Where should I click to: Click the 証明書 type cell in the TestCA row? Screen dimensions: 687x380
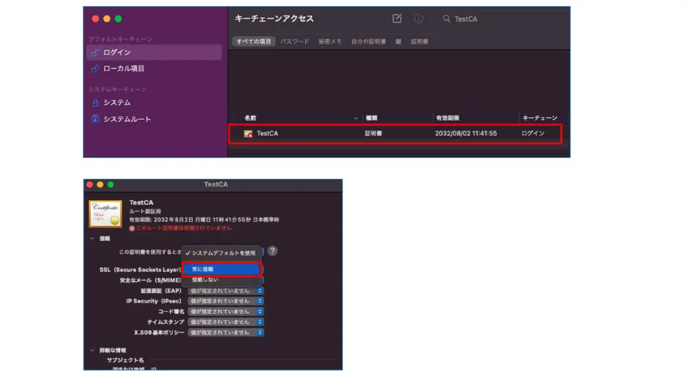tap(373, 133)
